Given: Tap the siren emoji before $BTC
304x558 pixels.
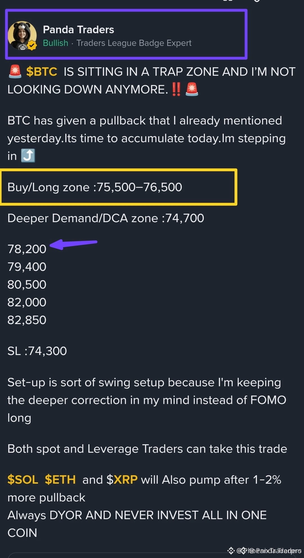Looking at the screenshot, I should 15,71.
